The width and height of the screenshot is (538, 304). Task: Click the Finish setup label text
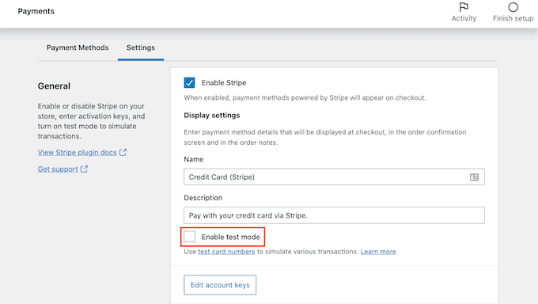click(513, 18)
